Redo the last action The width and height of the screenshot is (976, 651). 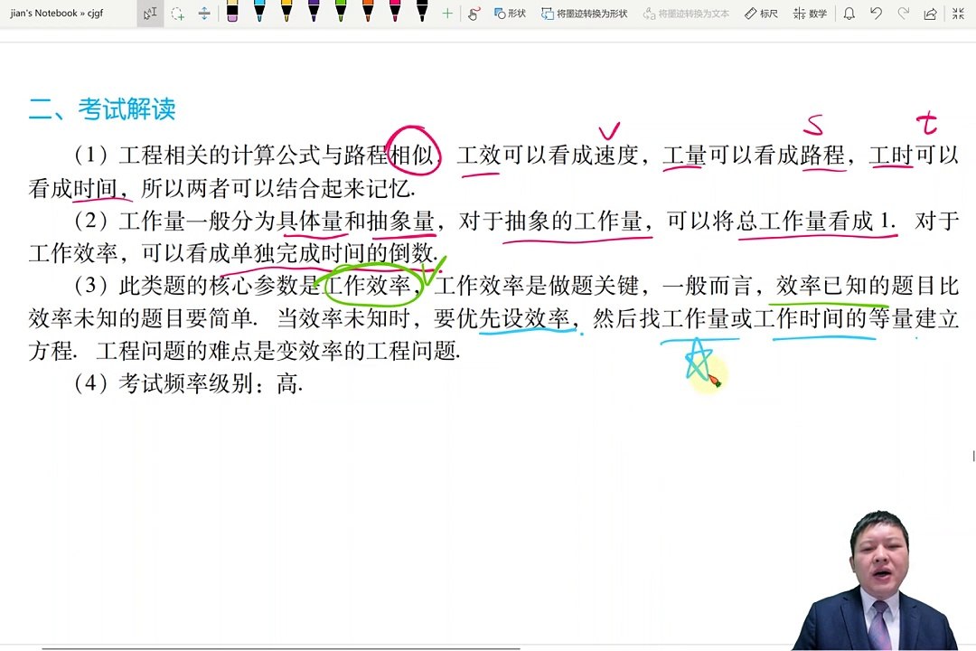(903, 13)
